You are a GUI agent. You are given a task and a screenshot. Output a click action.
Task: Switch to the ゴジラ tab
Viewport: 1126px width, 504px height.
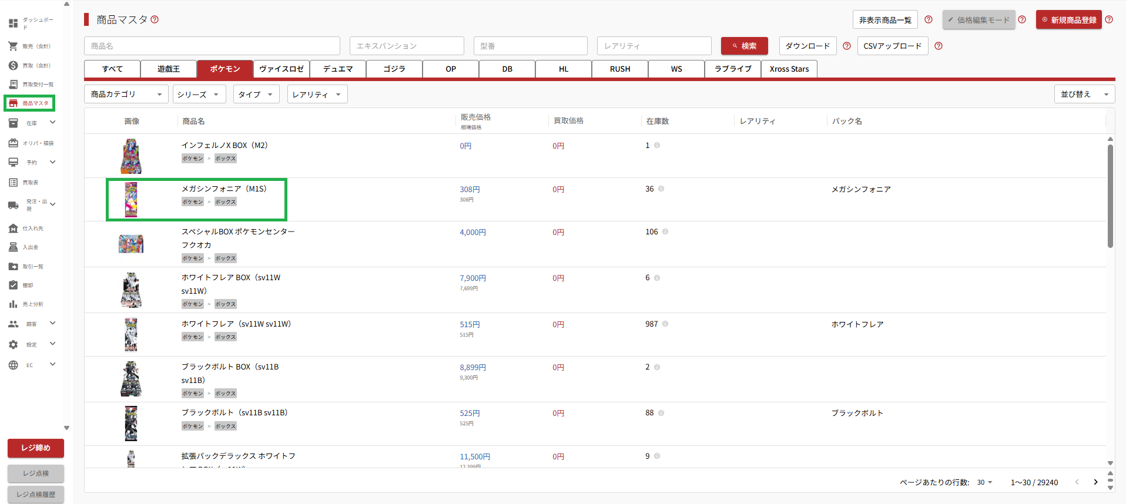[394, 69]
